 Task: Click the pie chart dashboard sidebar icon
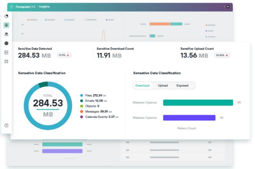tap(6, 16)
